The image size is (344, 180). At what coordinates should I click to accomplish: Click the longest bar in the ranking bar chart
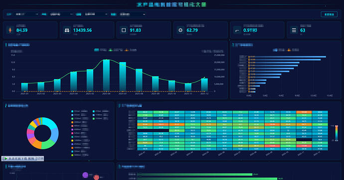(288, 57)
